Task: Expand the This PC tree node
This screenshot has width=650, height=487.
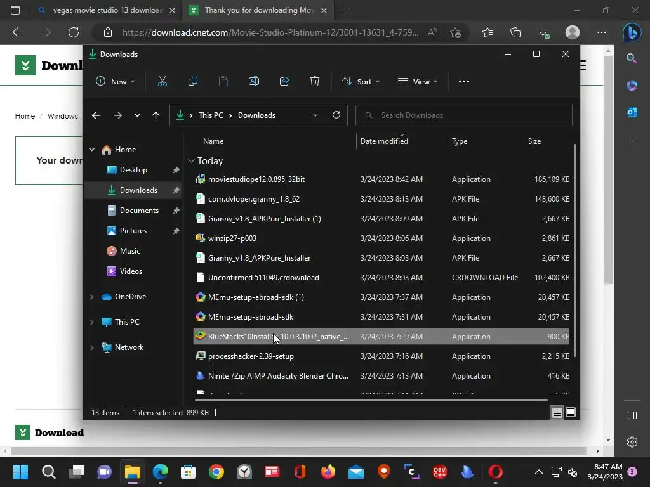Action: tap(91, 322)
